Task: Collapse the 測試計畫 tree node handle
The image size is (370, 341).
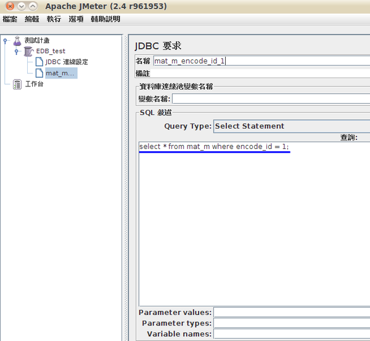Action: 5,41
